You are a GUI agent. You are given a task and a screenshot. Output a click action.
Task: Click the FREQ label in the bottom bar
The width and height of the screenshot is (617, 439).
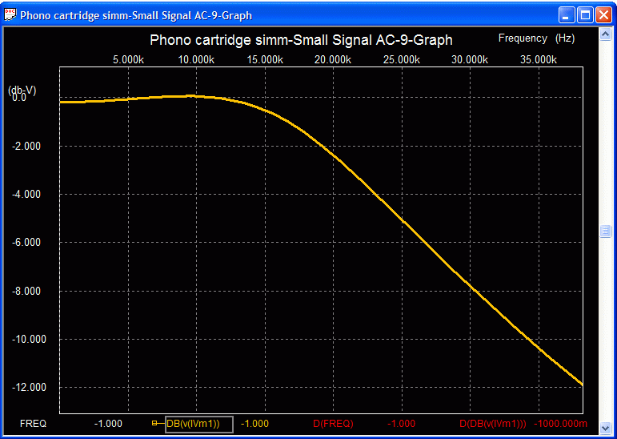click(33, 424)
